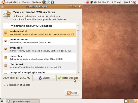Open the Firefox browser launcher icon
138x103 pixels.
[x=44, y=2]
